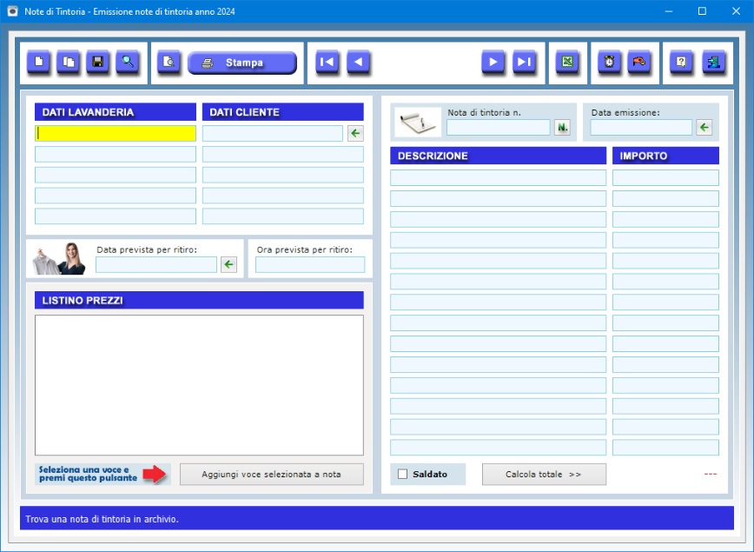Click the Data prevista per ritiro field

coord(156,264)
